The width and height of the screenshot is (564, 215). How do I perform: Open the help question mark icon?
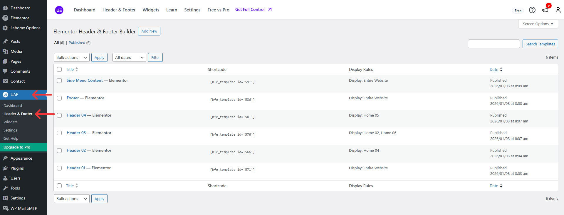tap(532, 10)
